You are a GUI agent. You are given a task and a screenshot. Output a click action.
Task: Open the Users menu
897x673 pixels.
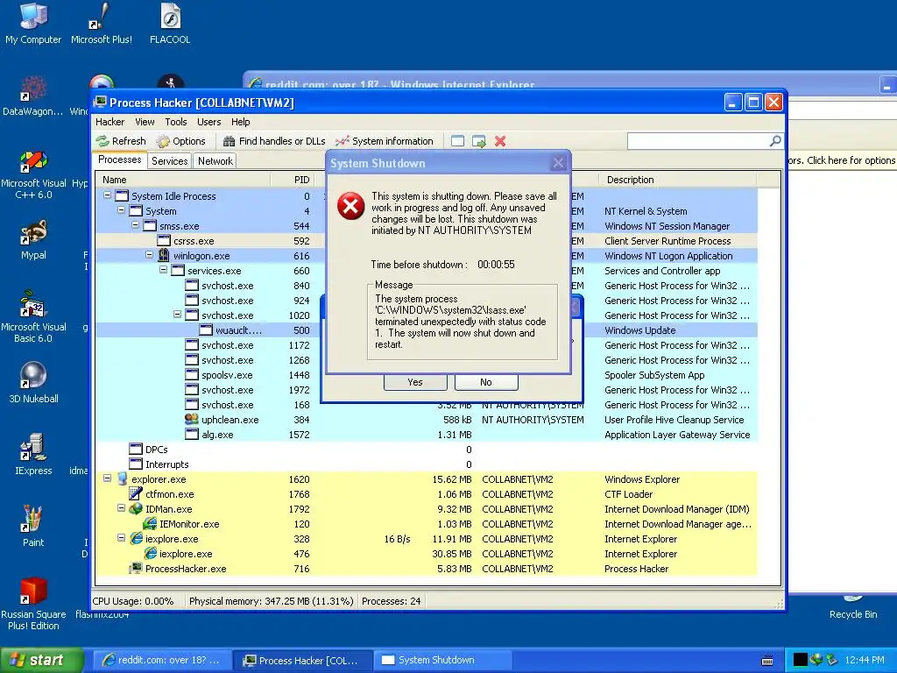[x=208, y=122]
